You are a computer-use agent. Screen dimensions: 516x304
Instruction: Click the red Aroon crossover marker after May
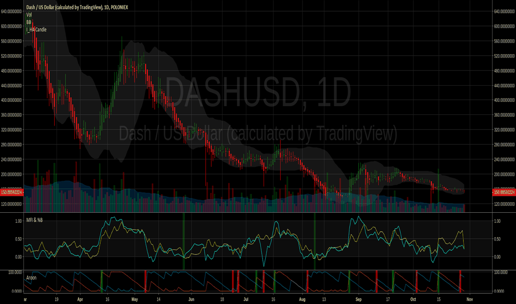[145, 281]
